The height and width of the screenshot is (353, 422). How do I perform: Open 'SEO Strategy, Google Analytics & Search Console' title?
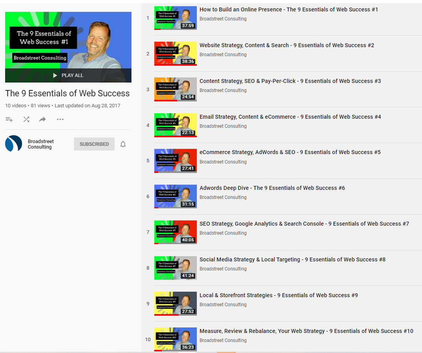tap(304, 224)
